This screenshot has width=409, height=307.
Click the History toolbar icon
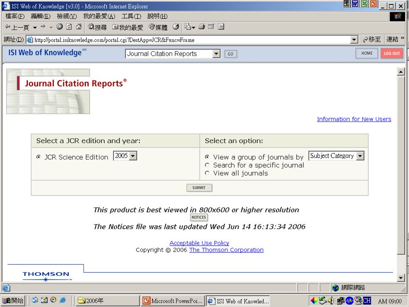176,26
